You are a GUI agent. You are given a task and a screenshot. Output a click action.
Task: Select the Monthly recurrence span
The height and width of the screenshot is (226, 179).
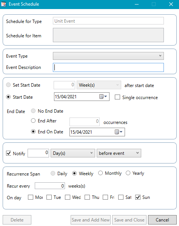point(100,173)
